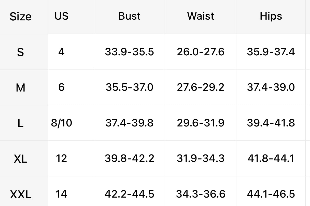This screenshot has height=206, width=310.
Task: Select the Bust column header
Action: pyautogui.click(x=129, y=16)
